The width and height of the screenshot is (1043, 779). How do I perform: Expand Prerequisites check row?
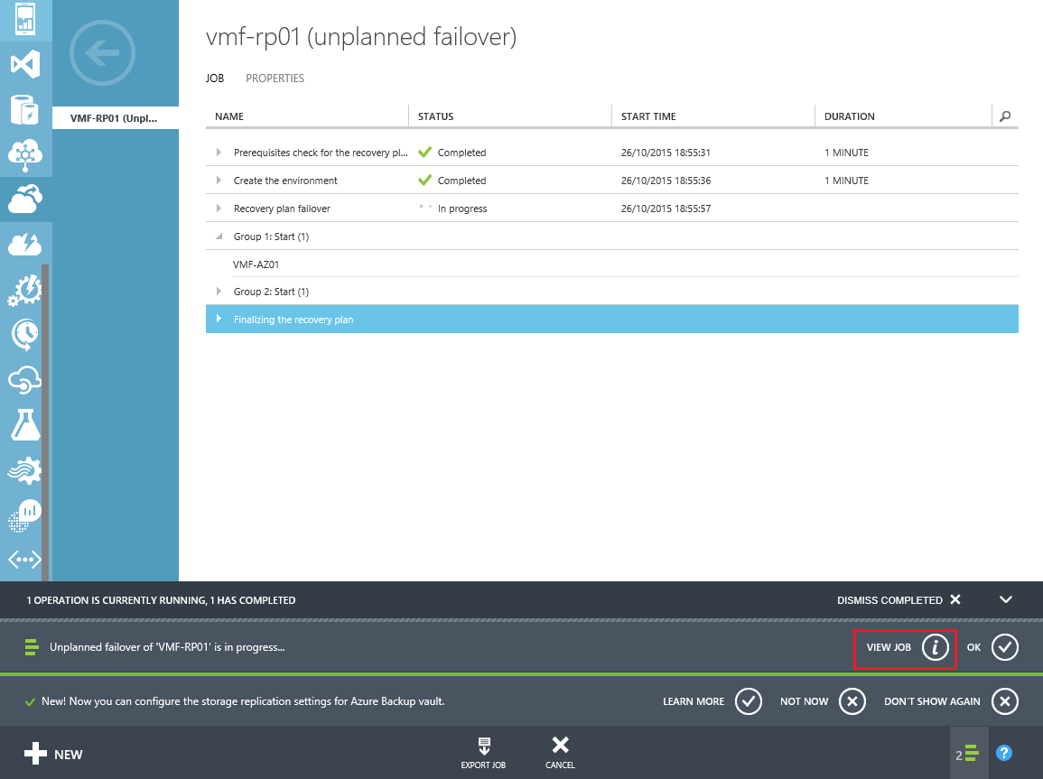[219, 153]
